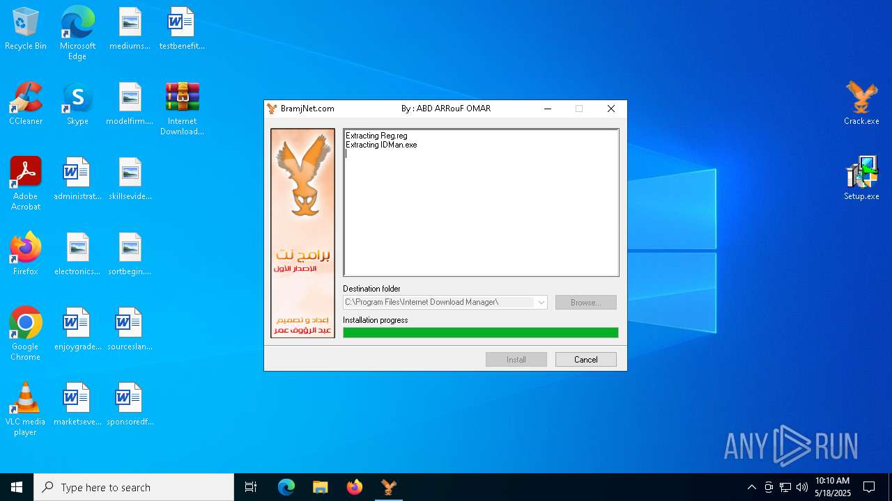The image size is (892, 501).
Task: Select the skillsevide file icon
Action: click(130, 180)
